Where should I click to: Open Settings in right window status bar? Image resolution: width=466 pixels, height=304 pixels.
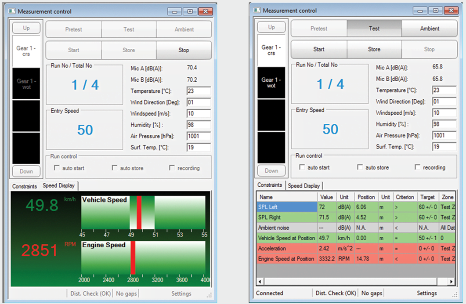[x=427, y=293]
